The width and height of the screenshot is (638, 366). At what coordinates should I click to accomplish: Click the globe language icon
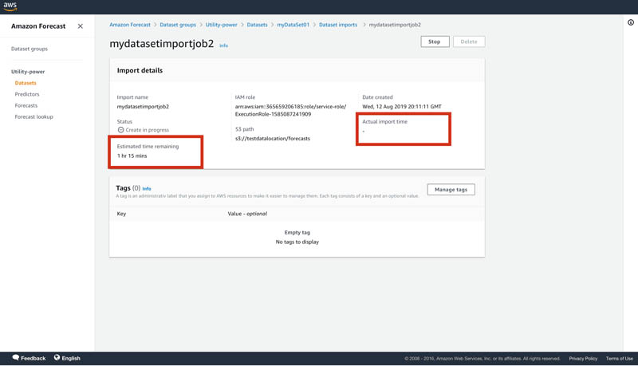point(57,357)
